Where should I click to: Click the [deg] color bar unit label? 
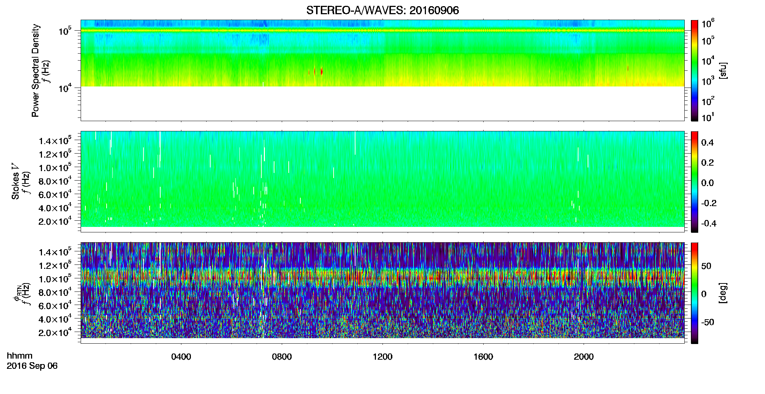[x=723, y=293]
